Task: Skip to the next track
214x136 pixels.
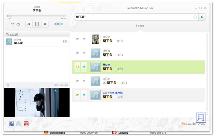Action: pos(45,24)
